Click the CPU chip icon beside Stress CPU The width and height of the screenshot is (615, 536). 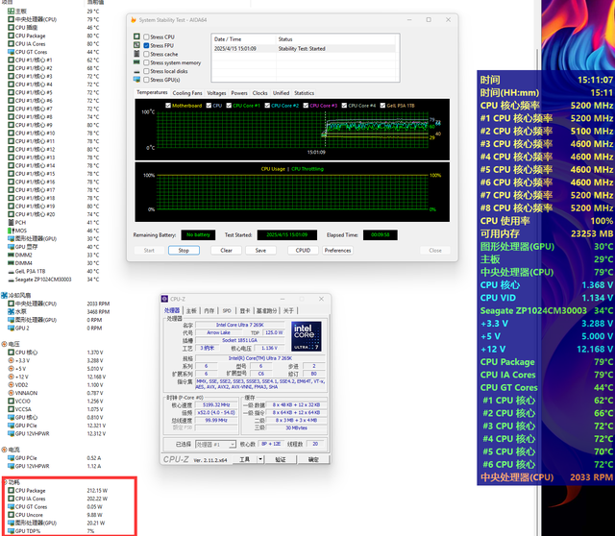click(x=136, y=37)
